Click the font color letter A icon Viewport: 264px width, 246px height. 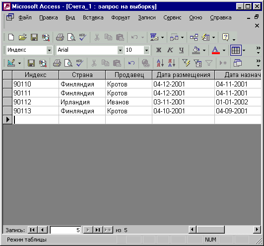click(216, 50)
